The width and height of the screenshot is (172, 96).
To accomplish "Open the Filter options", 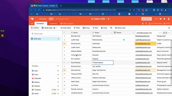I will click(77, 28).
